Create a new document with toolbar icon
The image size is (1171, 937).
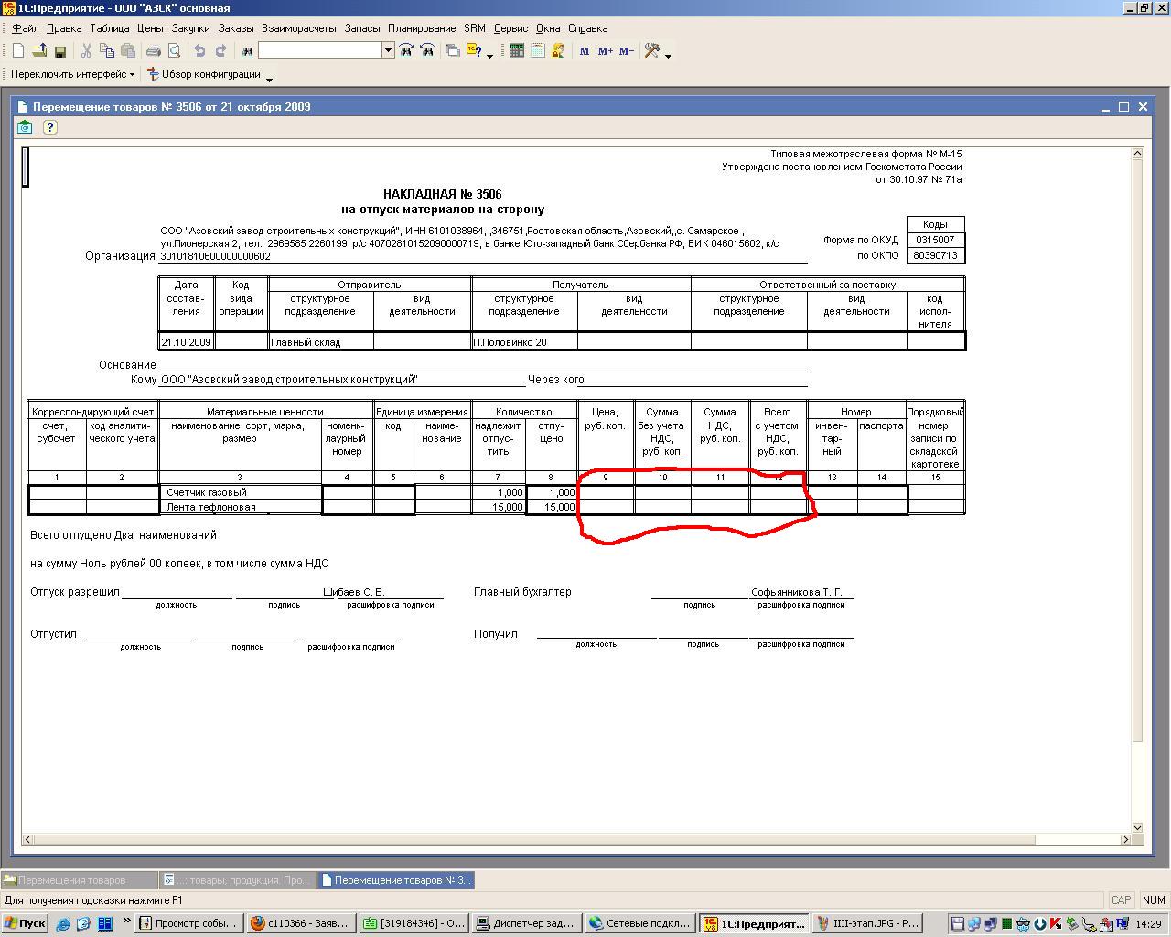pyautogui.click(x=17, y=51)
